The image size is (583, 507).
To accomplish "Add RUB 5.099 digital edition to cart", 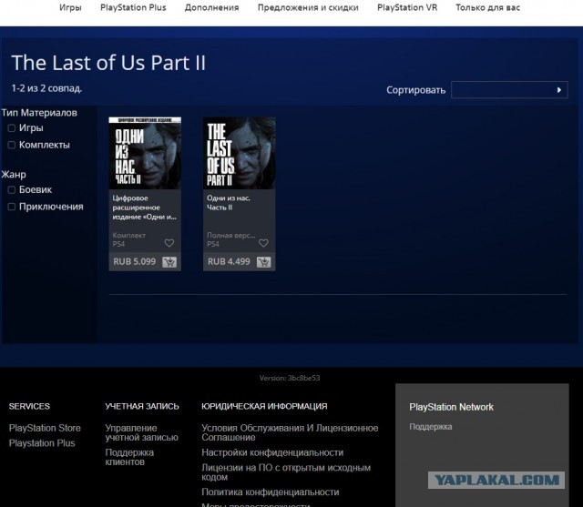I will pyautogui.click(x=169, y=262).
